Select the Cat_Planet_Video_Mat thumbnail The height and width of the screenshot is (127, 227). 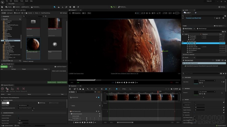[33, 45]
